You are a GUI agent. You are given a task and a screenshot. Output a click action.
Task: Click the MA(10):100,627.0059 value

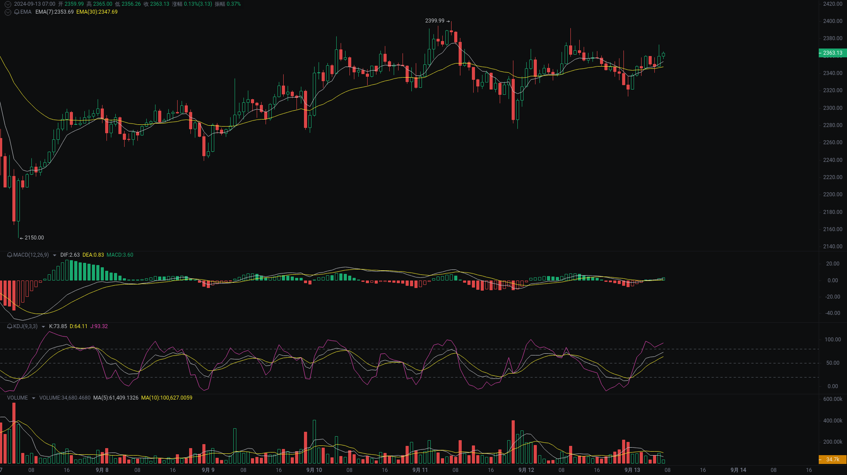pos(167,398)
